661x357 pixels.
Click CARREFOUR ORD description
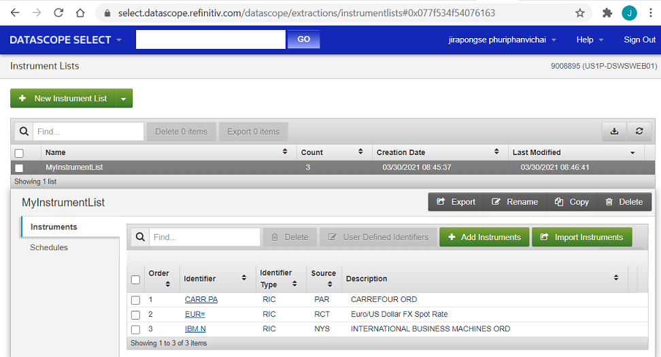384,299
